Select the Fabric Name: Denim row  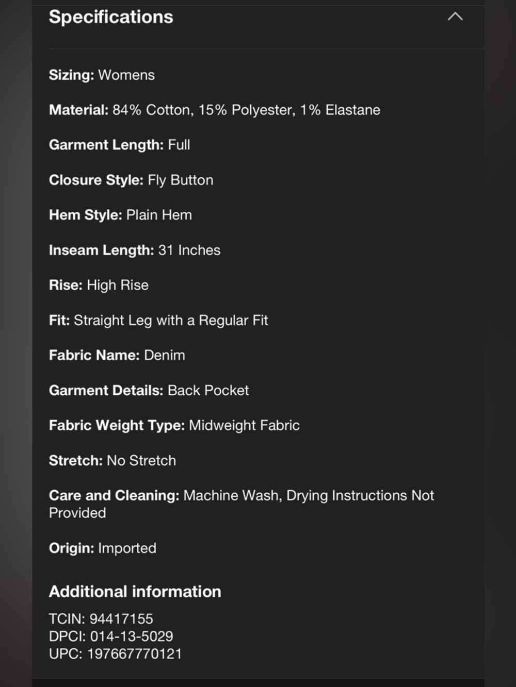coord(117,355)
